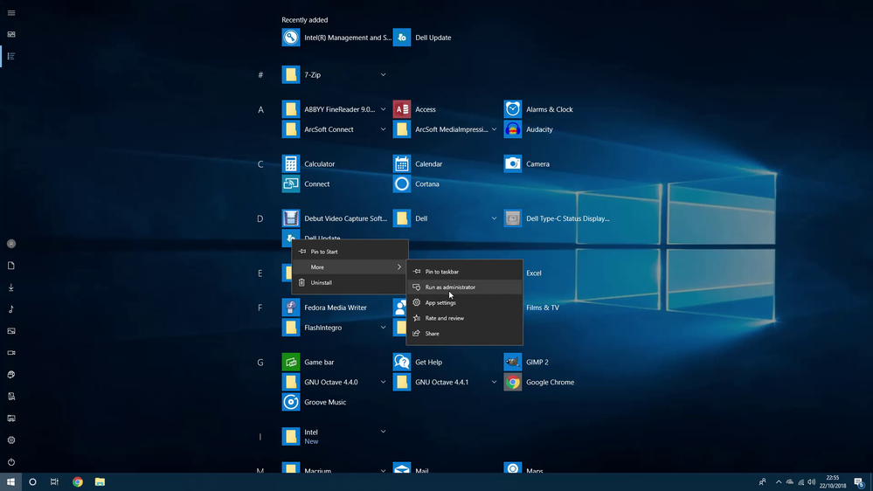Expand the ABBYY FineReader 9.0 folder chevron
873x491 pixels.
383,109
